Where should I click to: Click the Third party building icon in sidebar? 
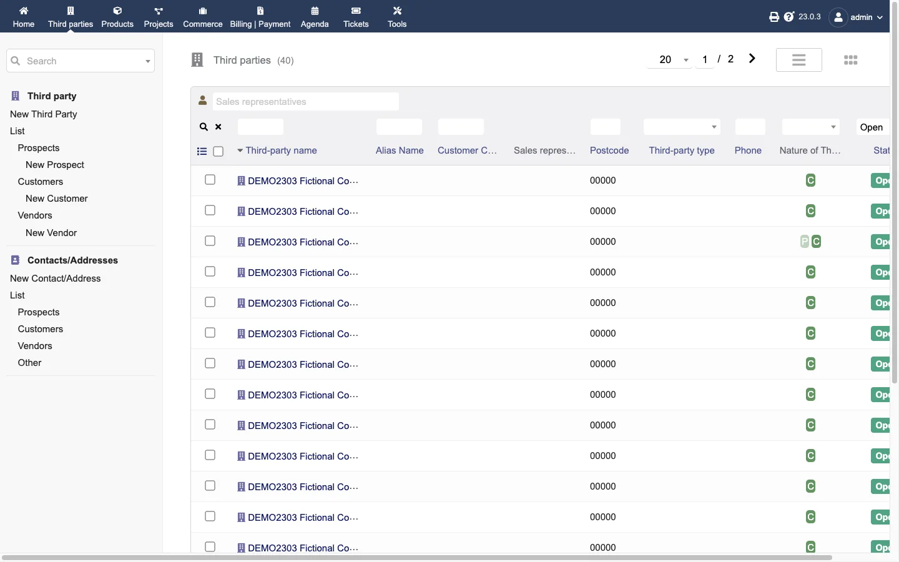pos(16,96)
